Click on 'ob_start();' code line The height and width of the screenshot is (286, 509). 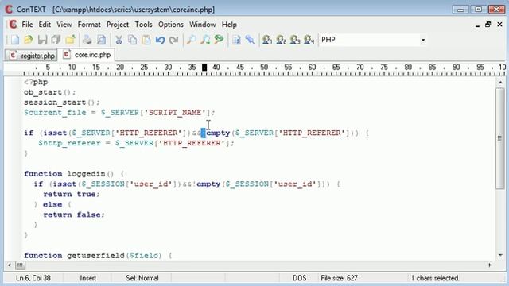[x=49, y=92]
